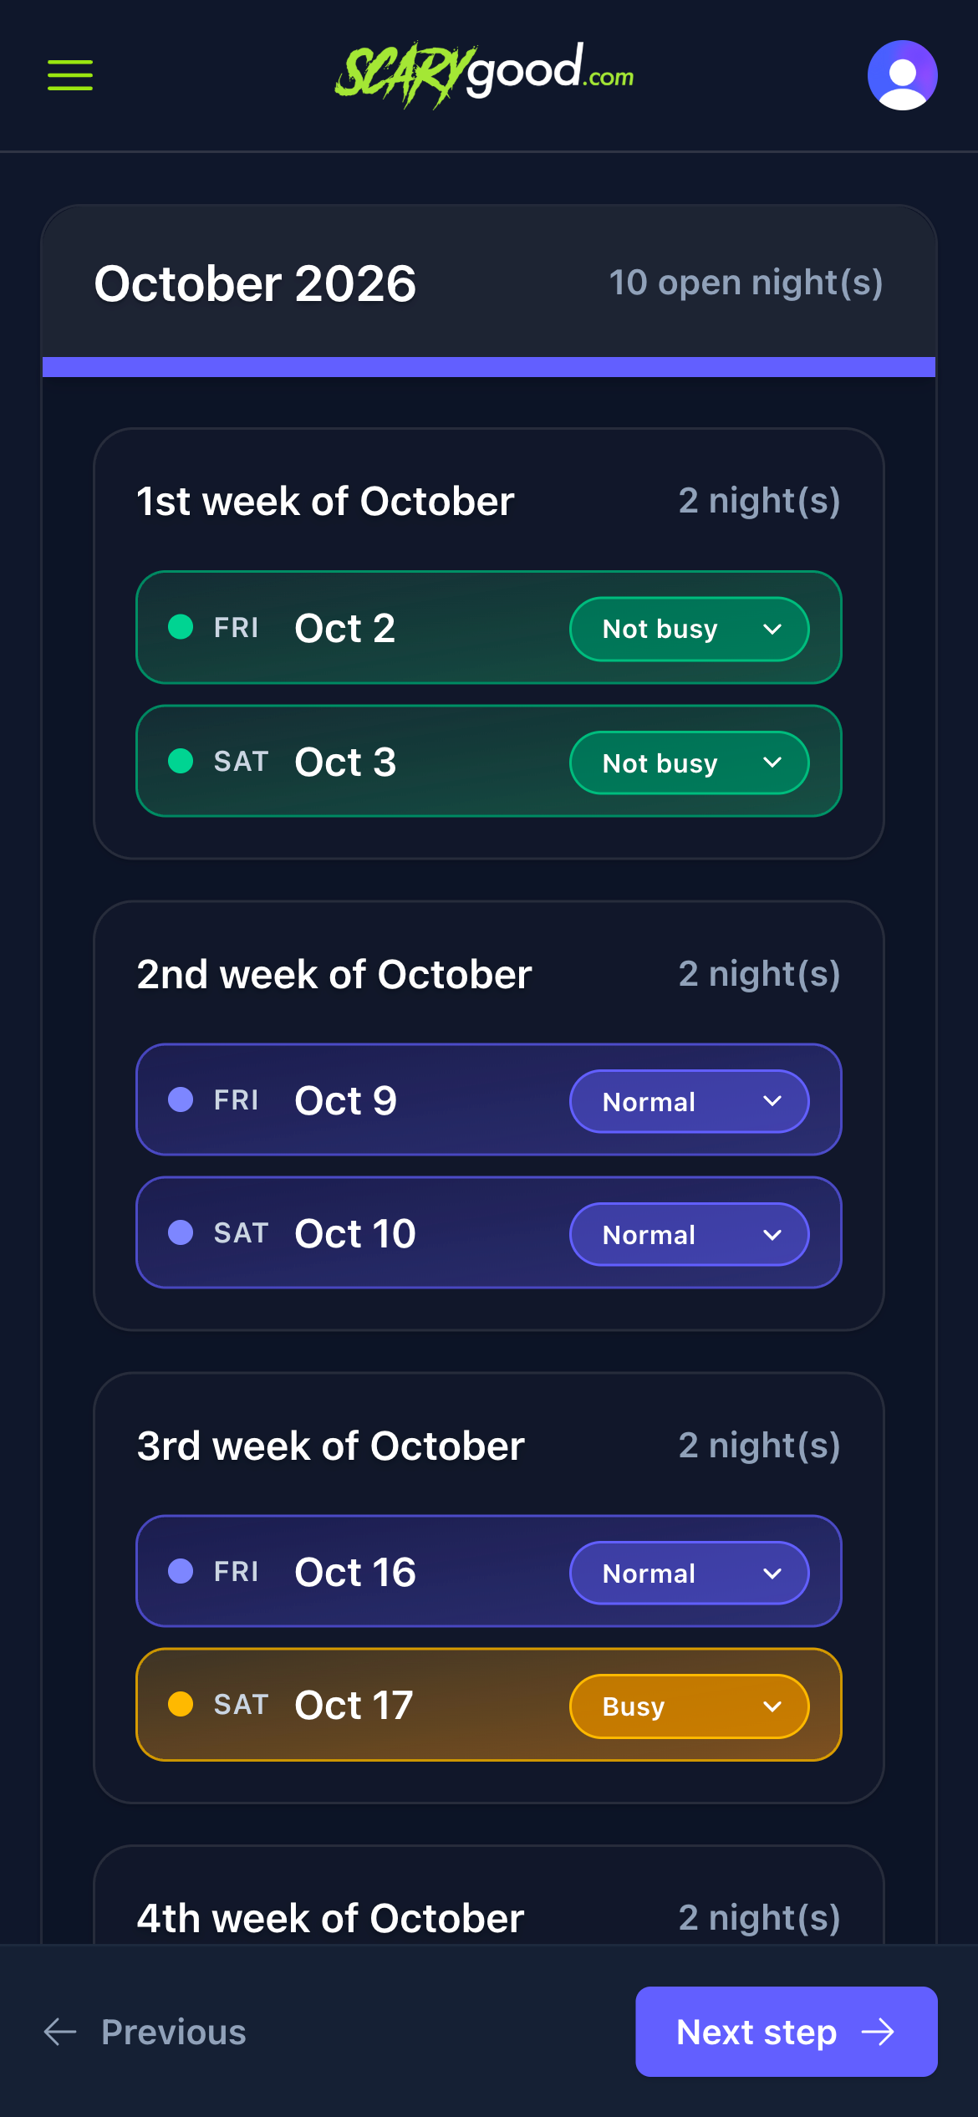Click the arrow icon inside Next step button
The image size is (978, 2117).
click(883, 2032)
